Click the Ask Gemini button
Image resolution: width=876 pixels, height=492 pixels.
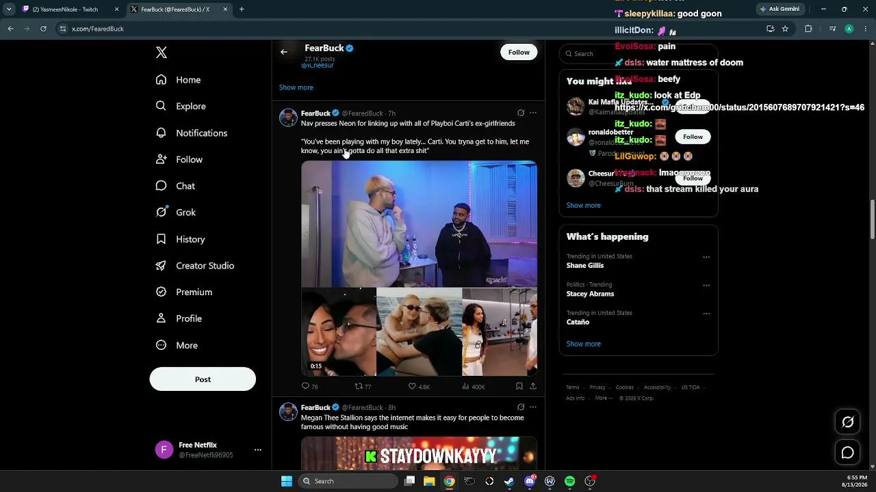point(780,10)
